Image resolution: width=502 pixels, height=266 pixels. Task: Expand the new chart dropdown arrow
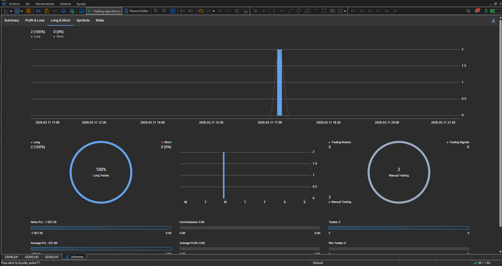click(11, 11)
